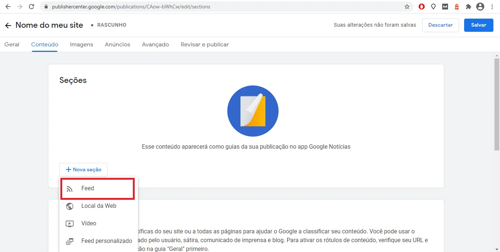Open the Anúncios tab
Image resolution: width=500 pixels, height=252 pixels.
tap(117, 45)
